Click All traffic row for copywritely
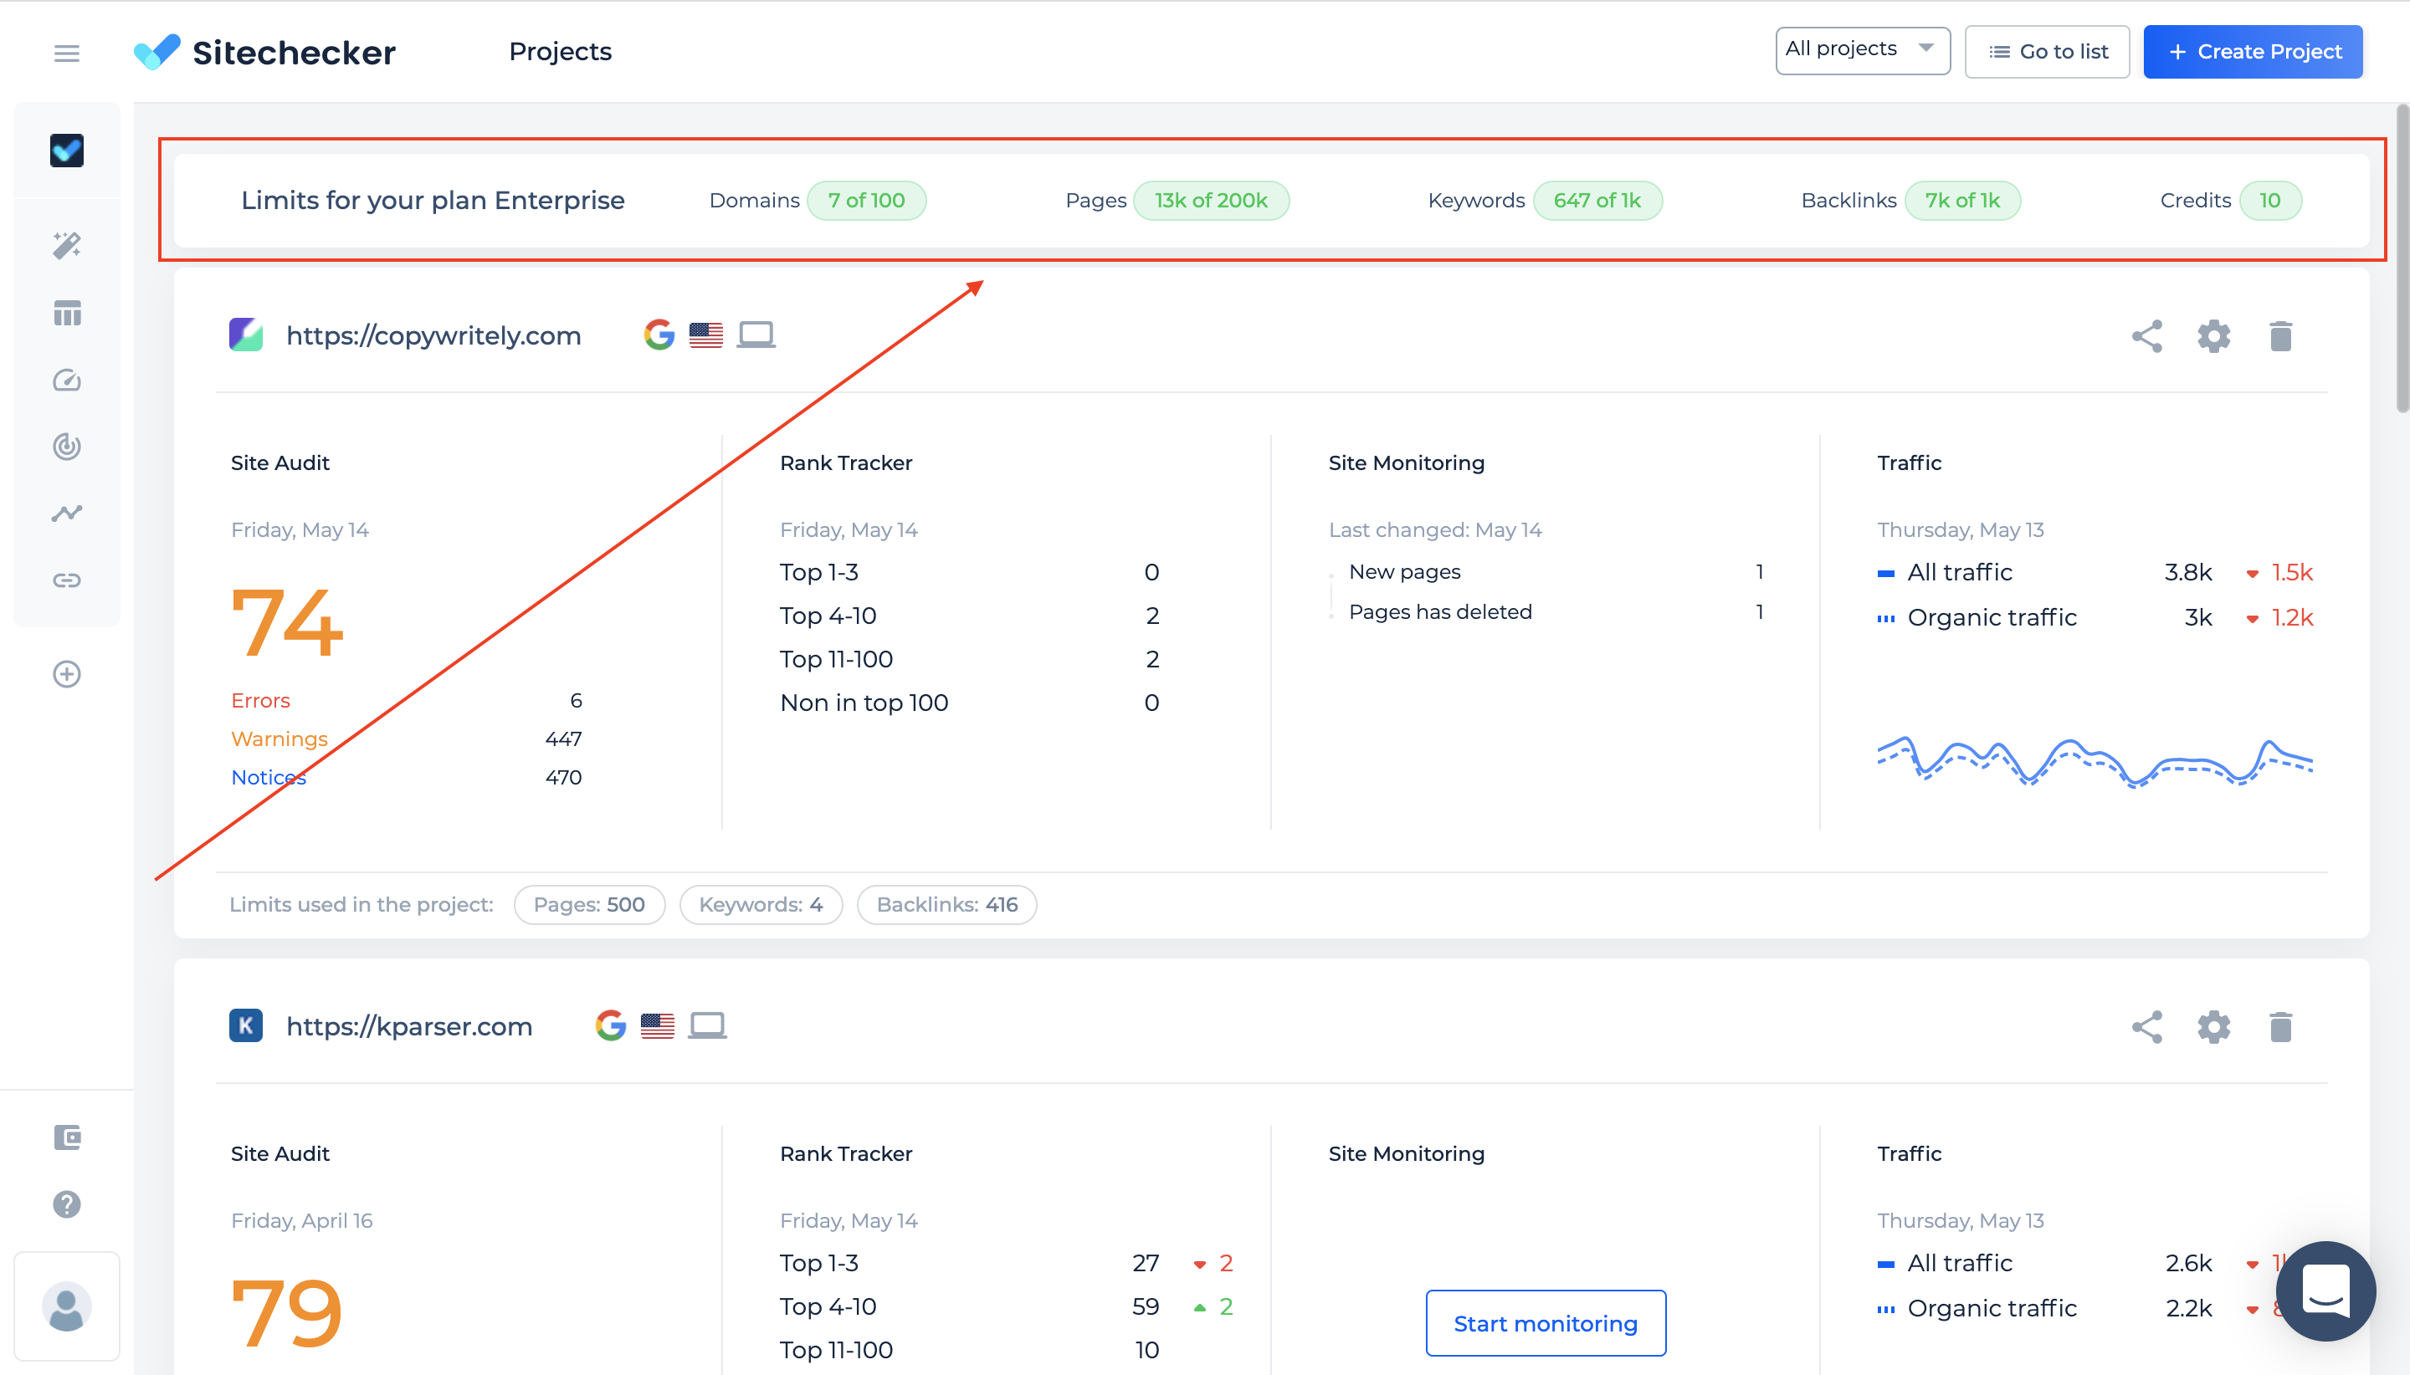This screenshot has height=1375, width=2410. [x=2095, y=572]
